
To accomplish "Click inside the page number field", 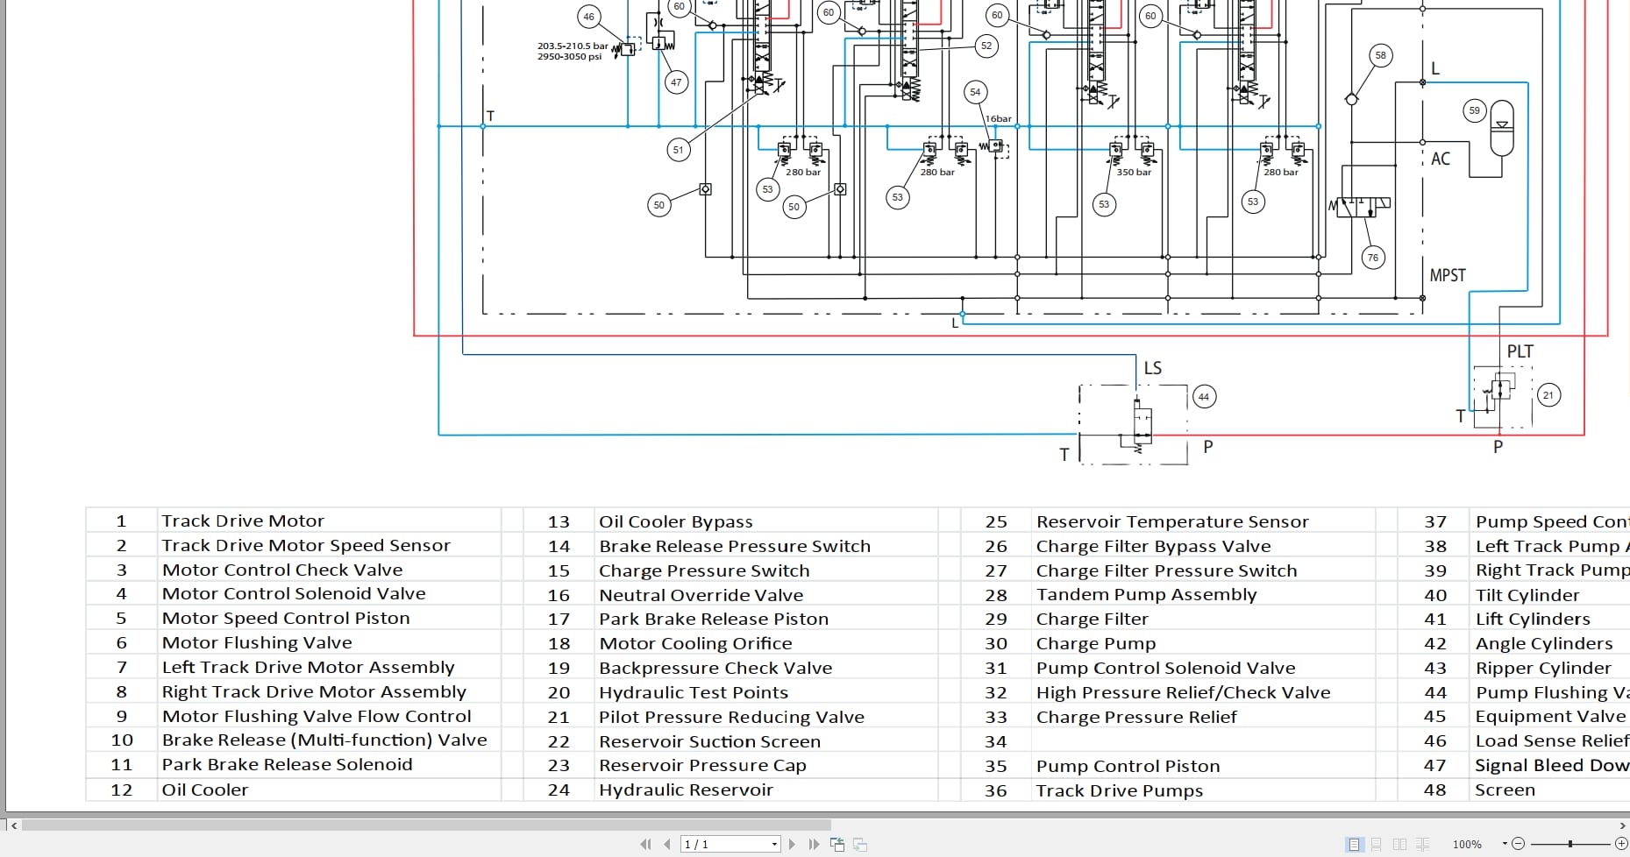I will coord(710,844).
